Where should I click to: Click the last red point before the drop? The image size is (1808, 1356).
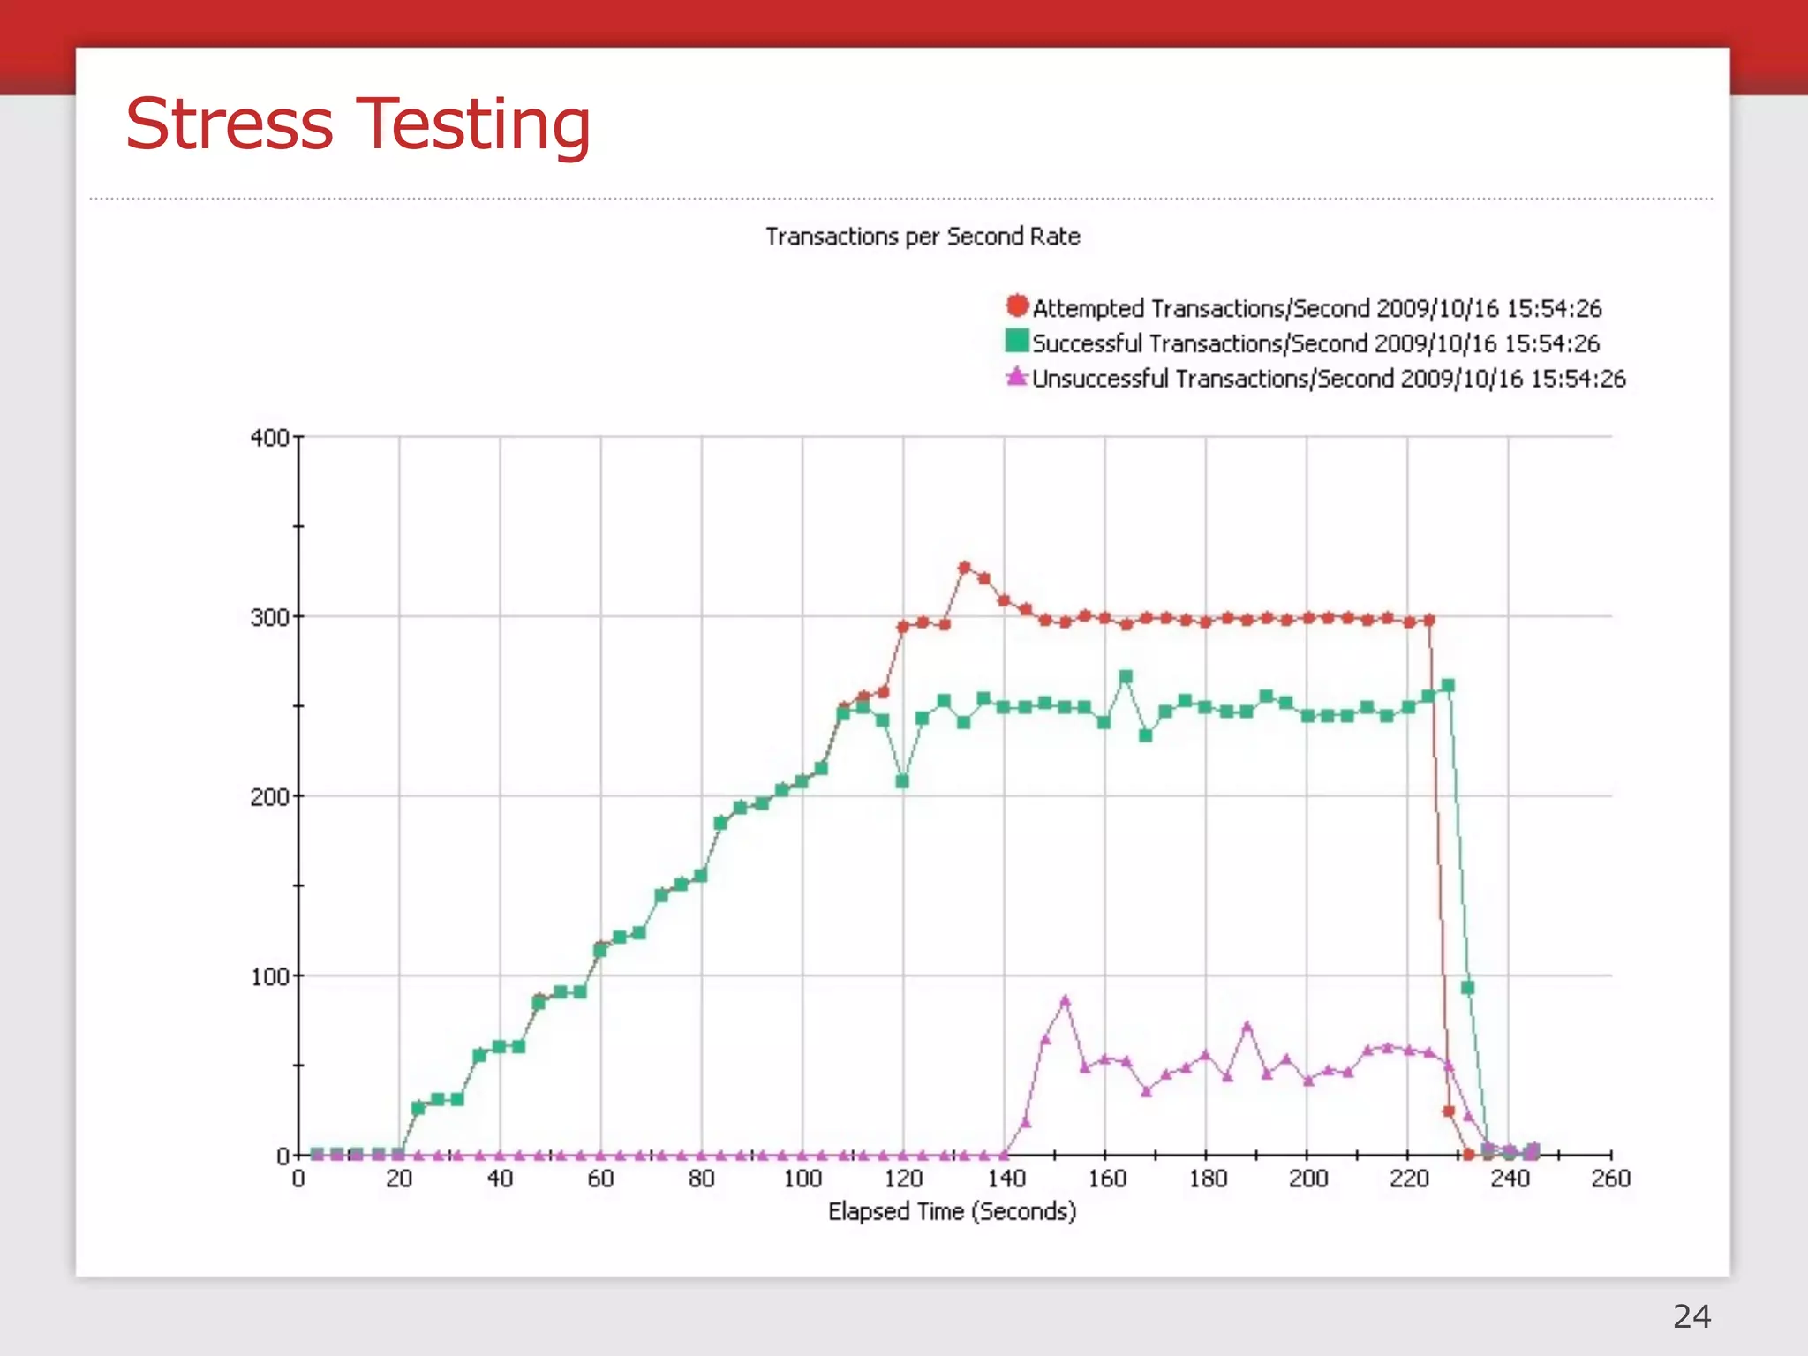coord(1428,621)
